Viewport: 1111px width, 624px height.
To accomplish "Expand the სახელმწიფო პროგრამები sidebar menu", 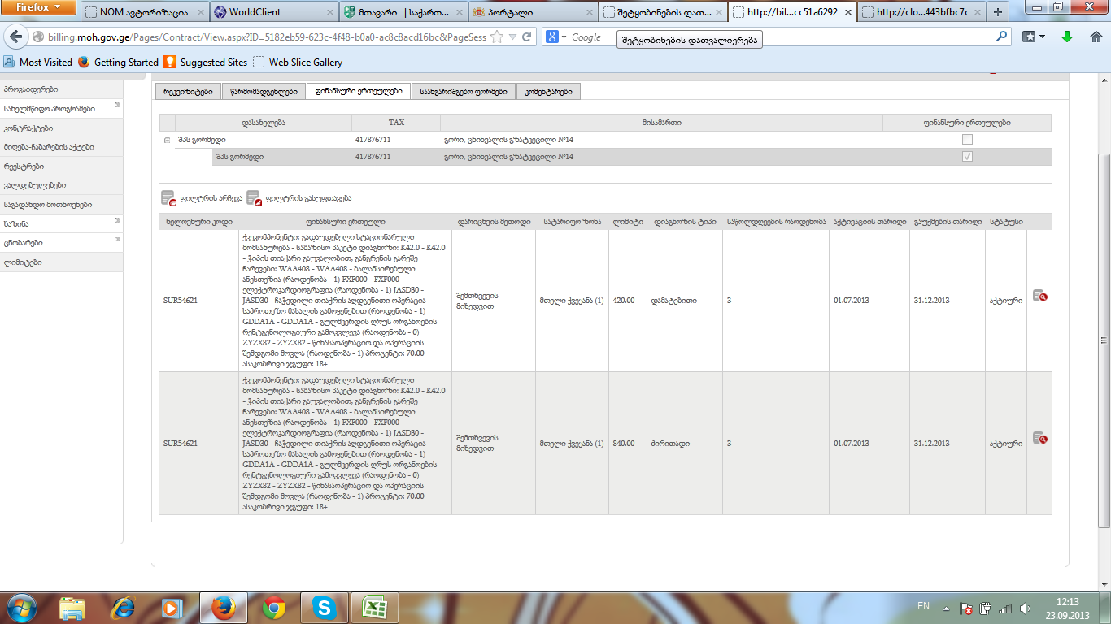I will [x=117, y=106].
